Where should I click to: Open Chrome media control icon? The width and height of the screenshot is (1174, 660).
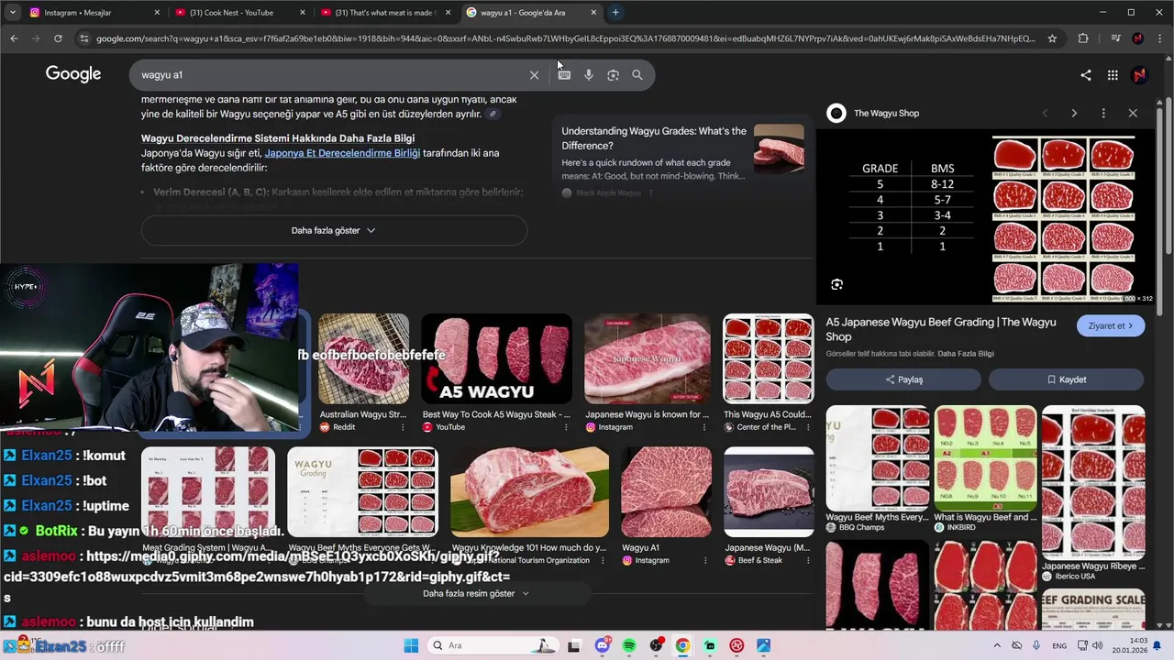1115,38
